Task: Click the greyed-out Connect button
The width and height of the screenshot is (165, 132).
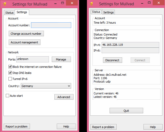Action: pos(140,60)
